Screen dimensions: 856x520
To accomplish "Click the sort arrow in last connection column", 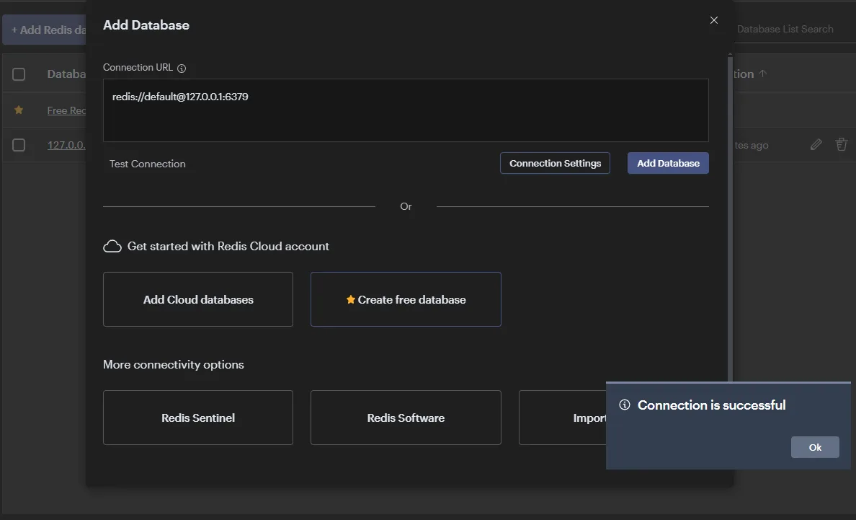I will [762, 73].
